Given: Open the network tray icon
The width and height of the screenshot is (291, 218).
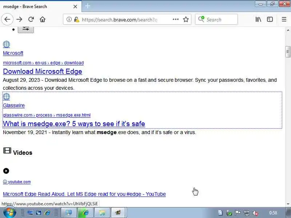Looking at the screenshot, I should (x=247, y=213).
